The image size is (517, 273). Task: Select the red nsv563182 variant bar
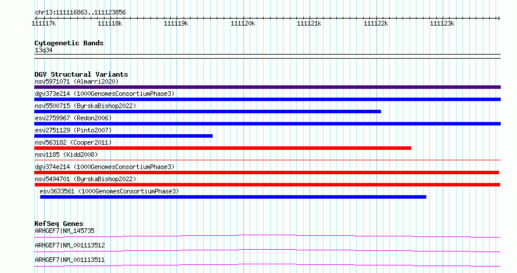222,148
